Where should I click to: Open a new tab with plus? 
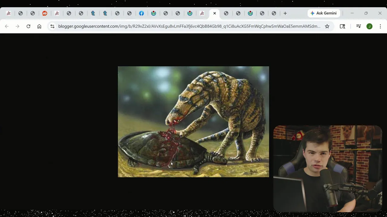click(285, 13)
